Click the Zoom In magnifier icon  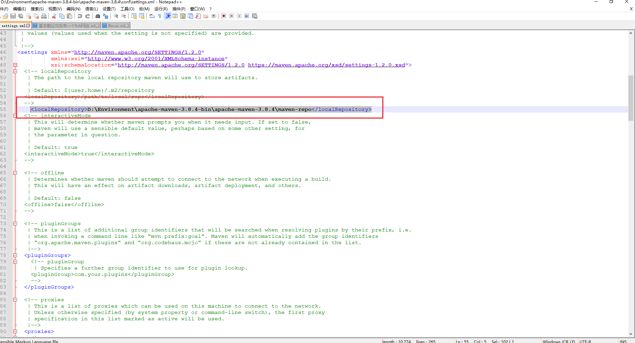[x=116, y=16]
